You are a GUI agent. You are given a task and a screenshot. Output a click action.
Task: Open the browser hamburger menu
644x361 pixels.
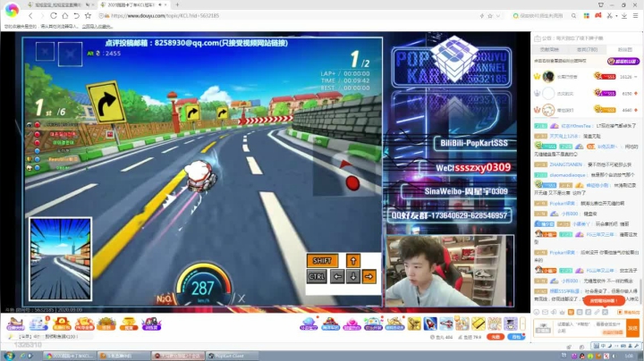tap(635, 15)
